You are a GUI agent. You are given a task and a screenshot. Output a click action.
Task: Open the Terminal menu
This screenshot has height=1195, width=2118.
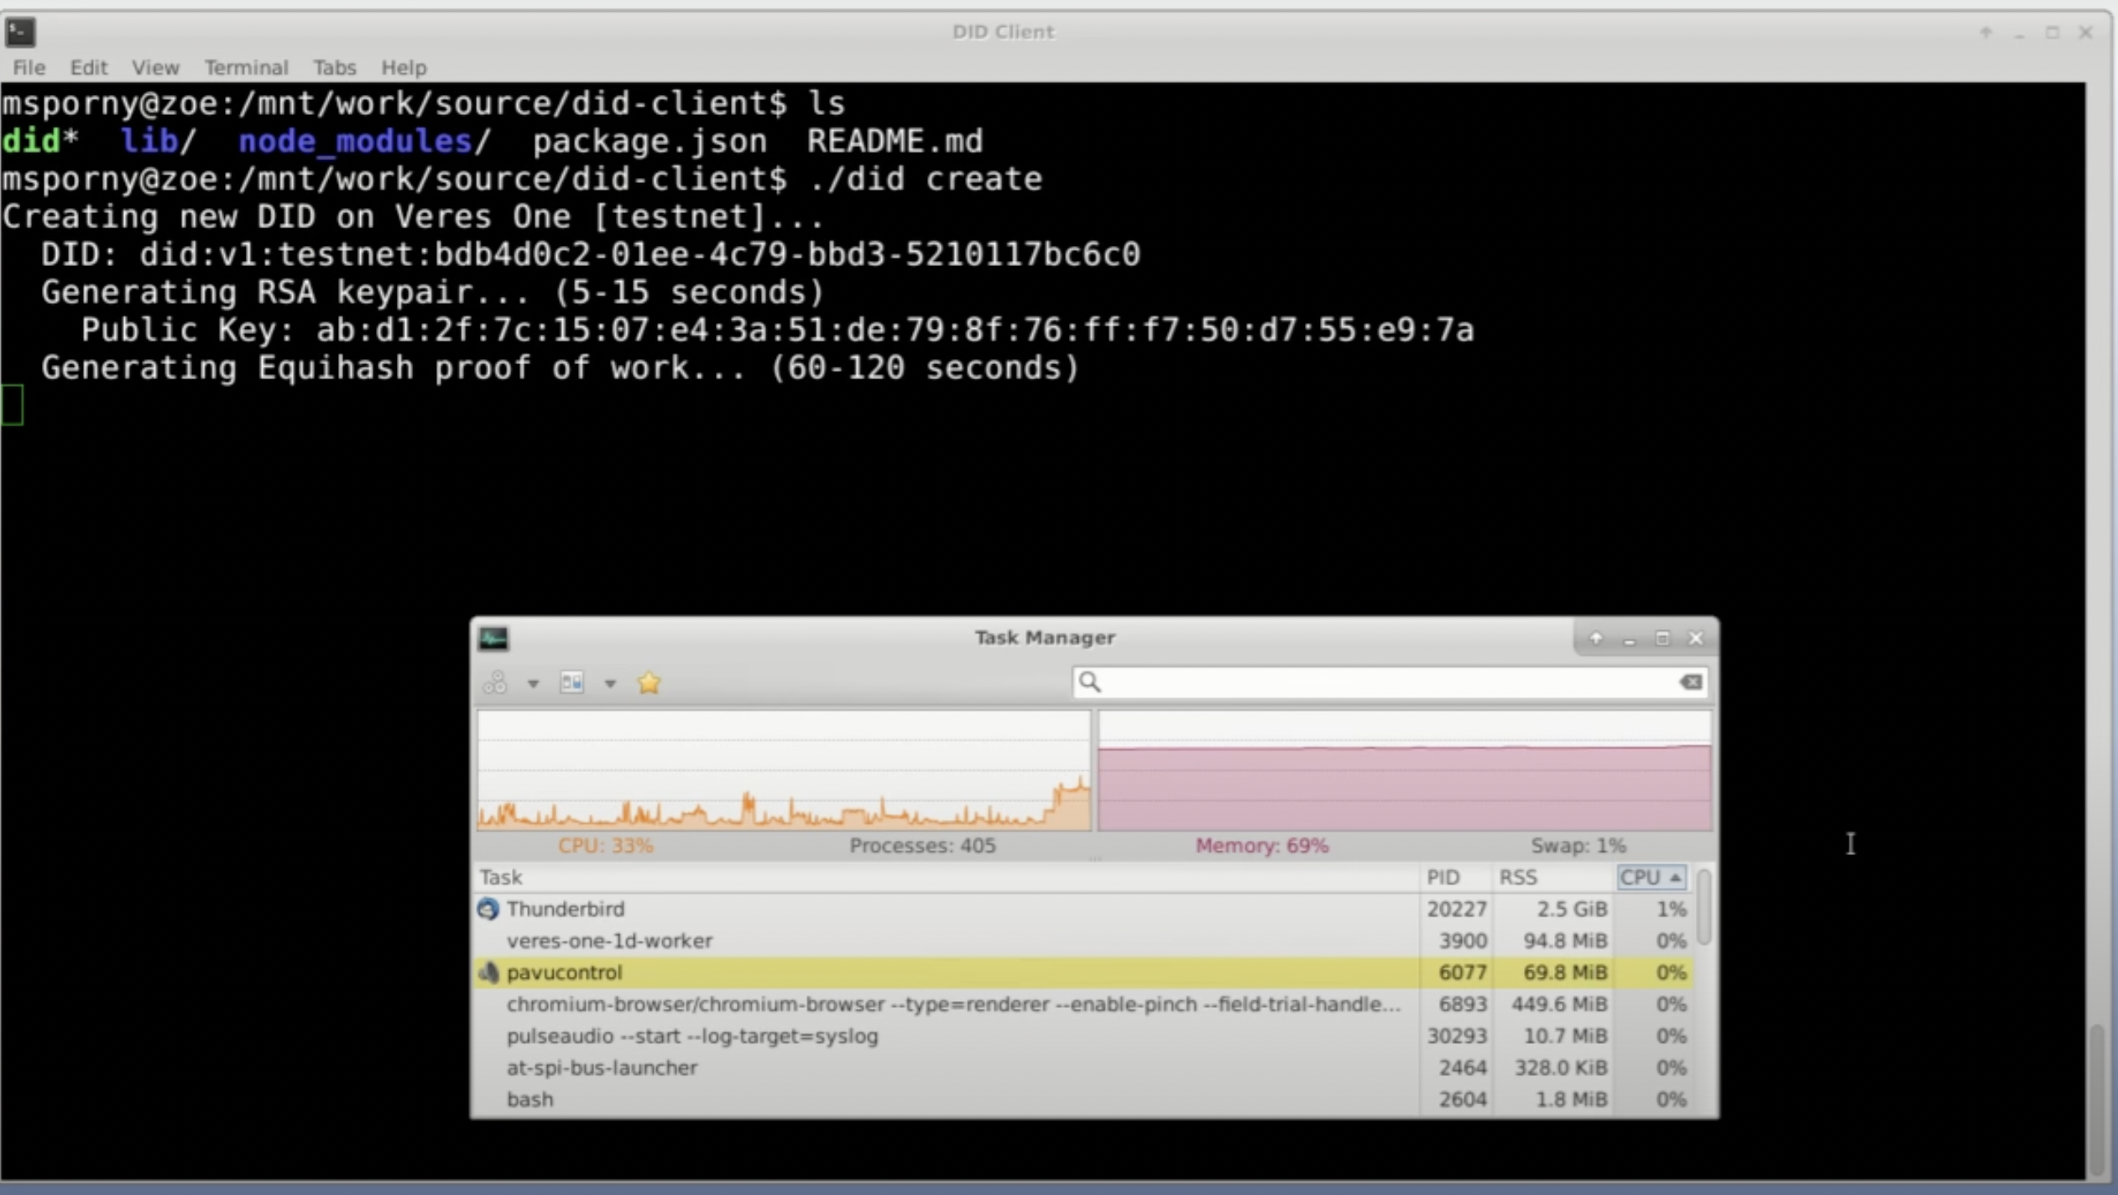(x=246, y=67)
